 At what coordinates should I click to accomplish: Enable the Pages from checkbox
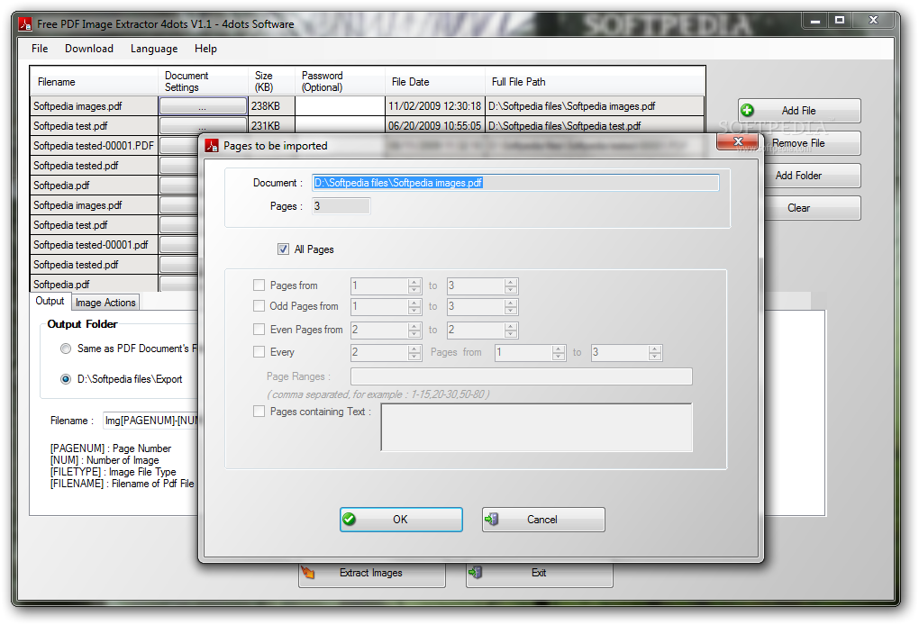(x=259, y=285)
